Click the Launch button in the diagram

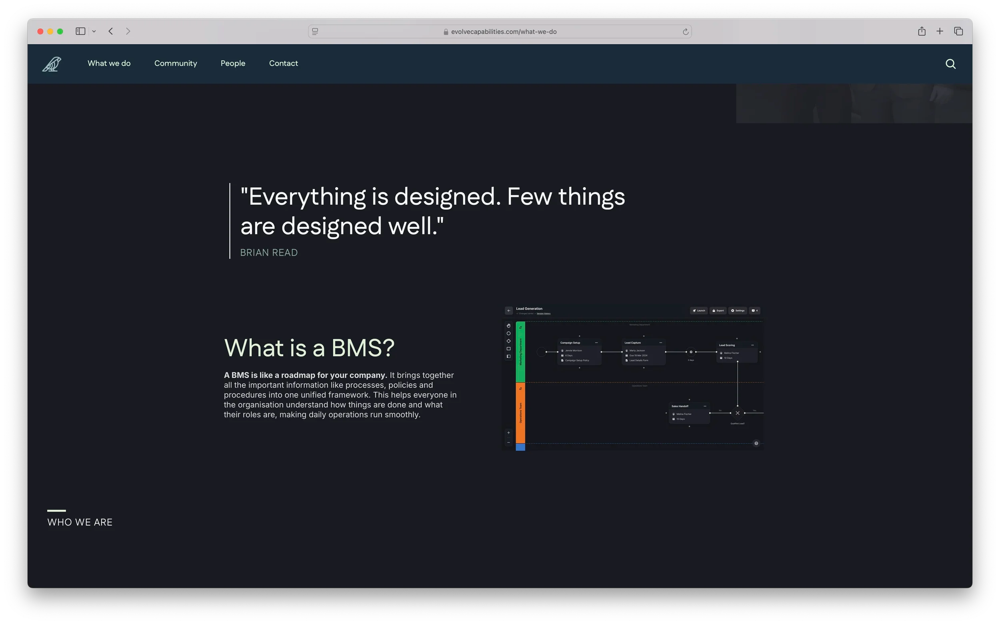pos(699,311)
